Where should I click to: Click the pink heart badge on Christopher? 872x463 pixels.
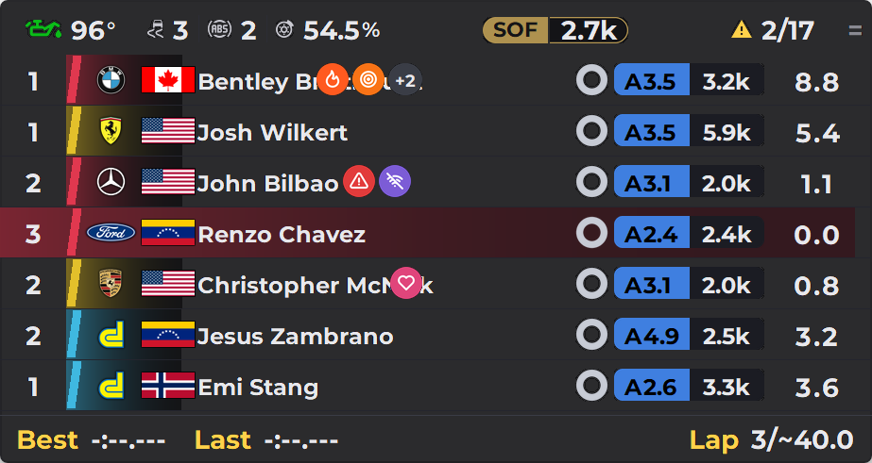(406, 283)
